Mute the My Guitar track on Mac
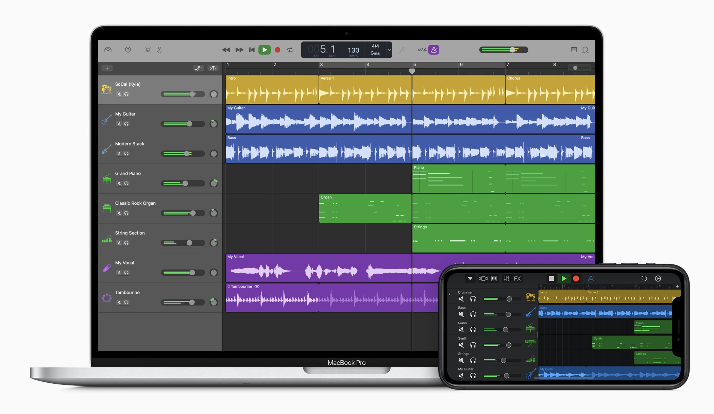The height and width of the screenshot is (414, 714). point(119,124)
